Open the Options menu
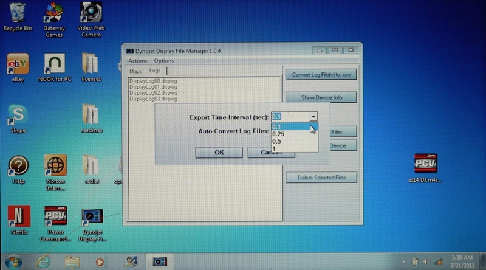 [x=163, y=61]
